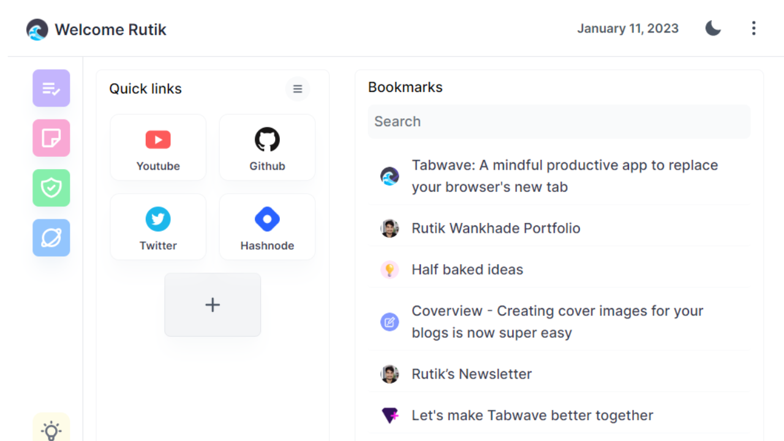Click the Half baked ideas bulb favicon
Viewport: 784px width, 441px height.
point(390,269)
